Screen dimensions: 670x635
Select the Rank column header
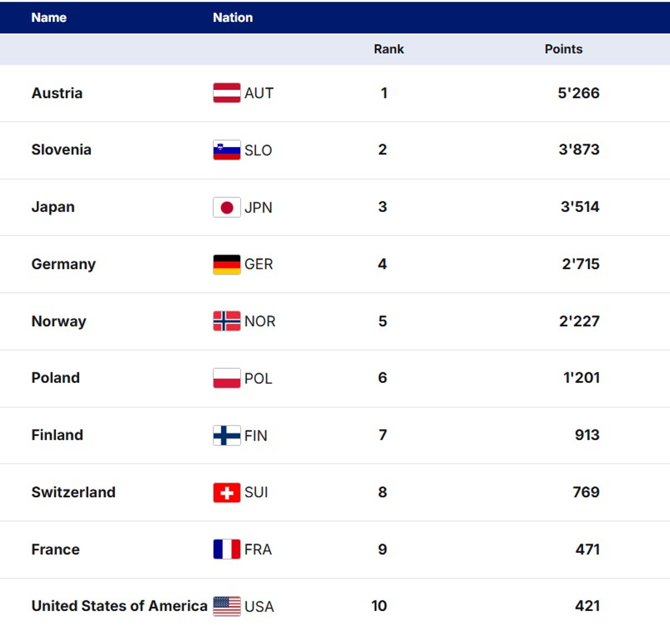click(389, 49)
